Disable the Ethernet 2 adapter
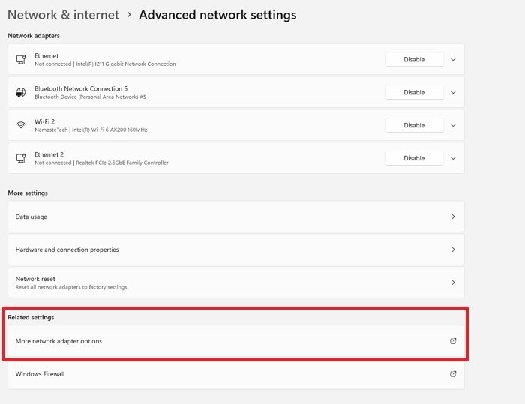Viewport: 525px width, 404px height. pyautogui.click(x=414, y=158)
